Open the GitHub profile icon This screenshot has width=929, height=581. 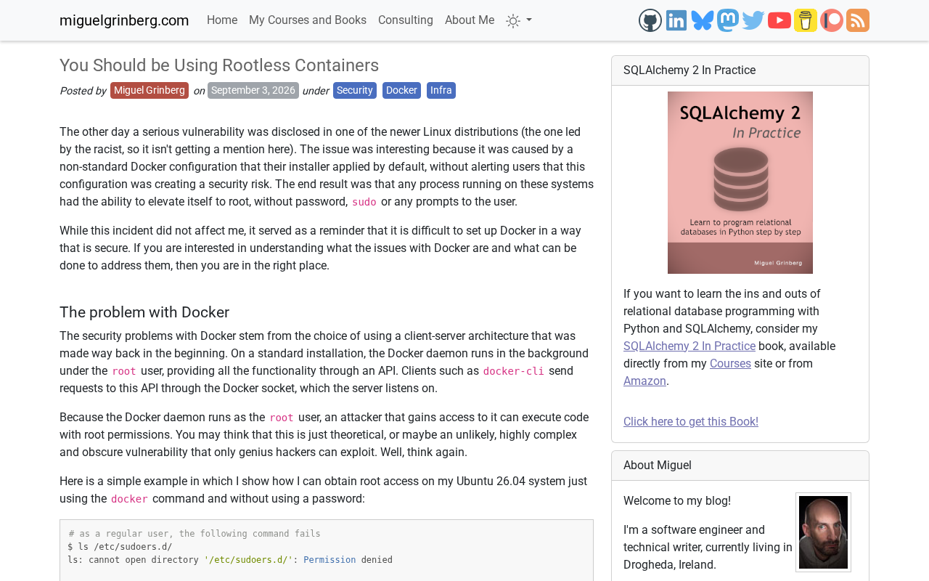pos(650,20)
